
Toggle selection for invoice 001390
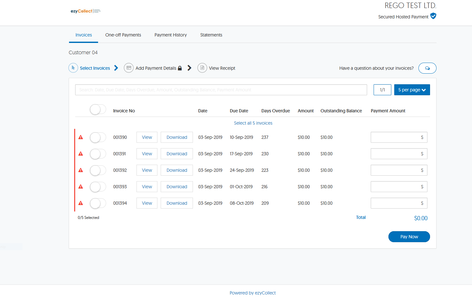[x=98, y=138]
